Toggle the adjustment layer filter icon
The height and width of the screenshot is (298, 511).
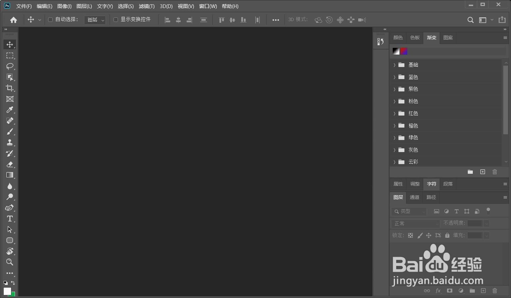tap(446, 211)
